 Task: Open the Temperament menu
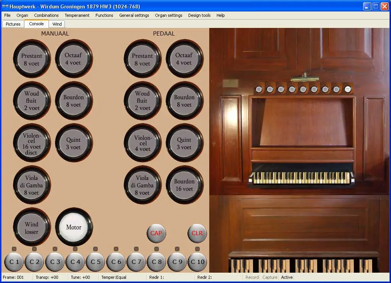pyautogui.click(x=77, y=15)
